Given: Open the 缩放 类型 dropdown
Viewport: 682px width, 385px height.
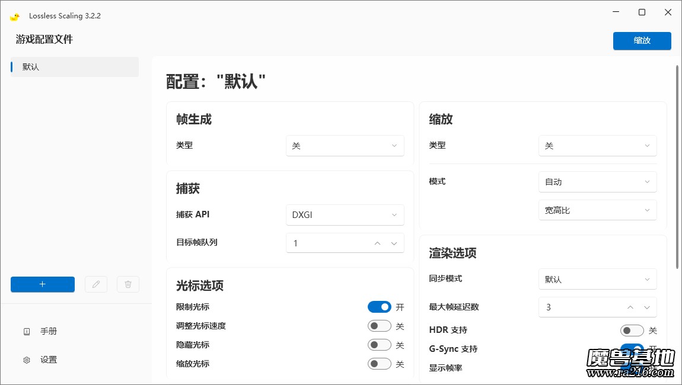Looking at the screenshot, I should [x=597, y=145].
